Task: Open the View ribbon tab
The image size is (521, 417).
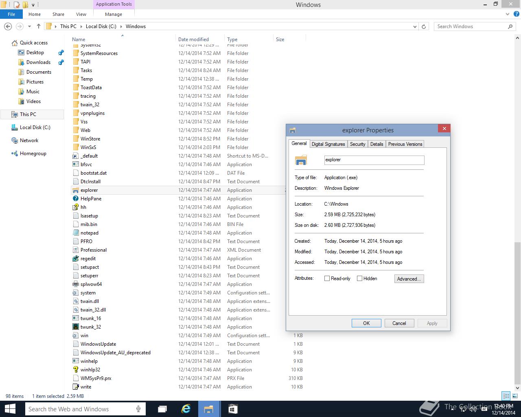Action: [x=81, y=14]
